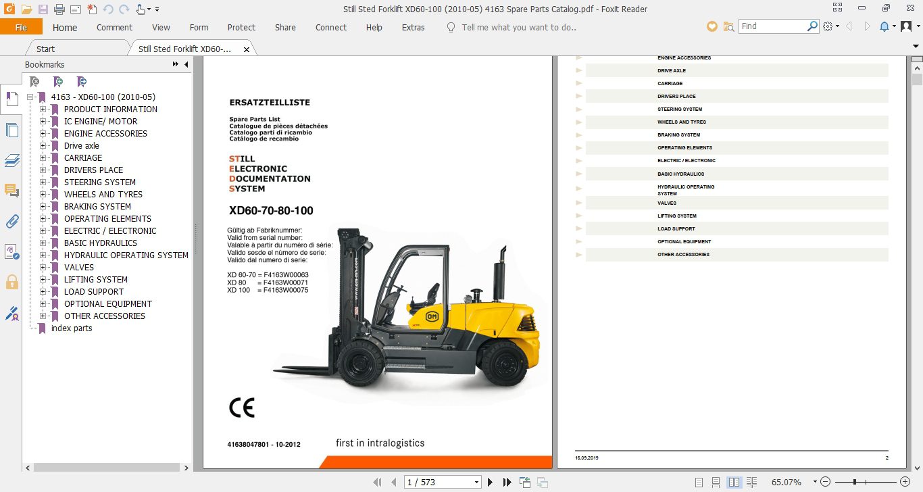Go to the index parts bookmark

(x=72, y=328)
